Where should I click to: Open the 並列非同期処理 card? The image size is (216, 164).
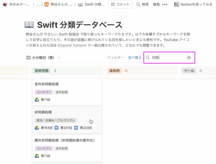pos(47,84)
